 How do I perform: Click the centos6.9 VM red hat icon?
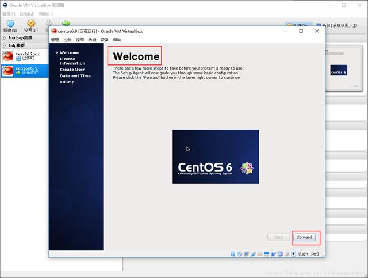click(7, 71)
